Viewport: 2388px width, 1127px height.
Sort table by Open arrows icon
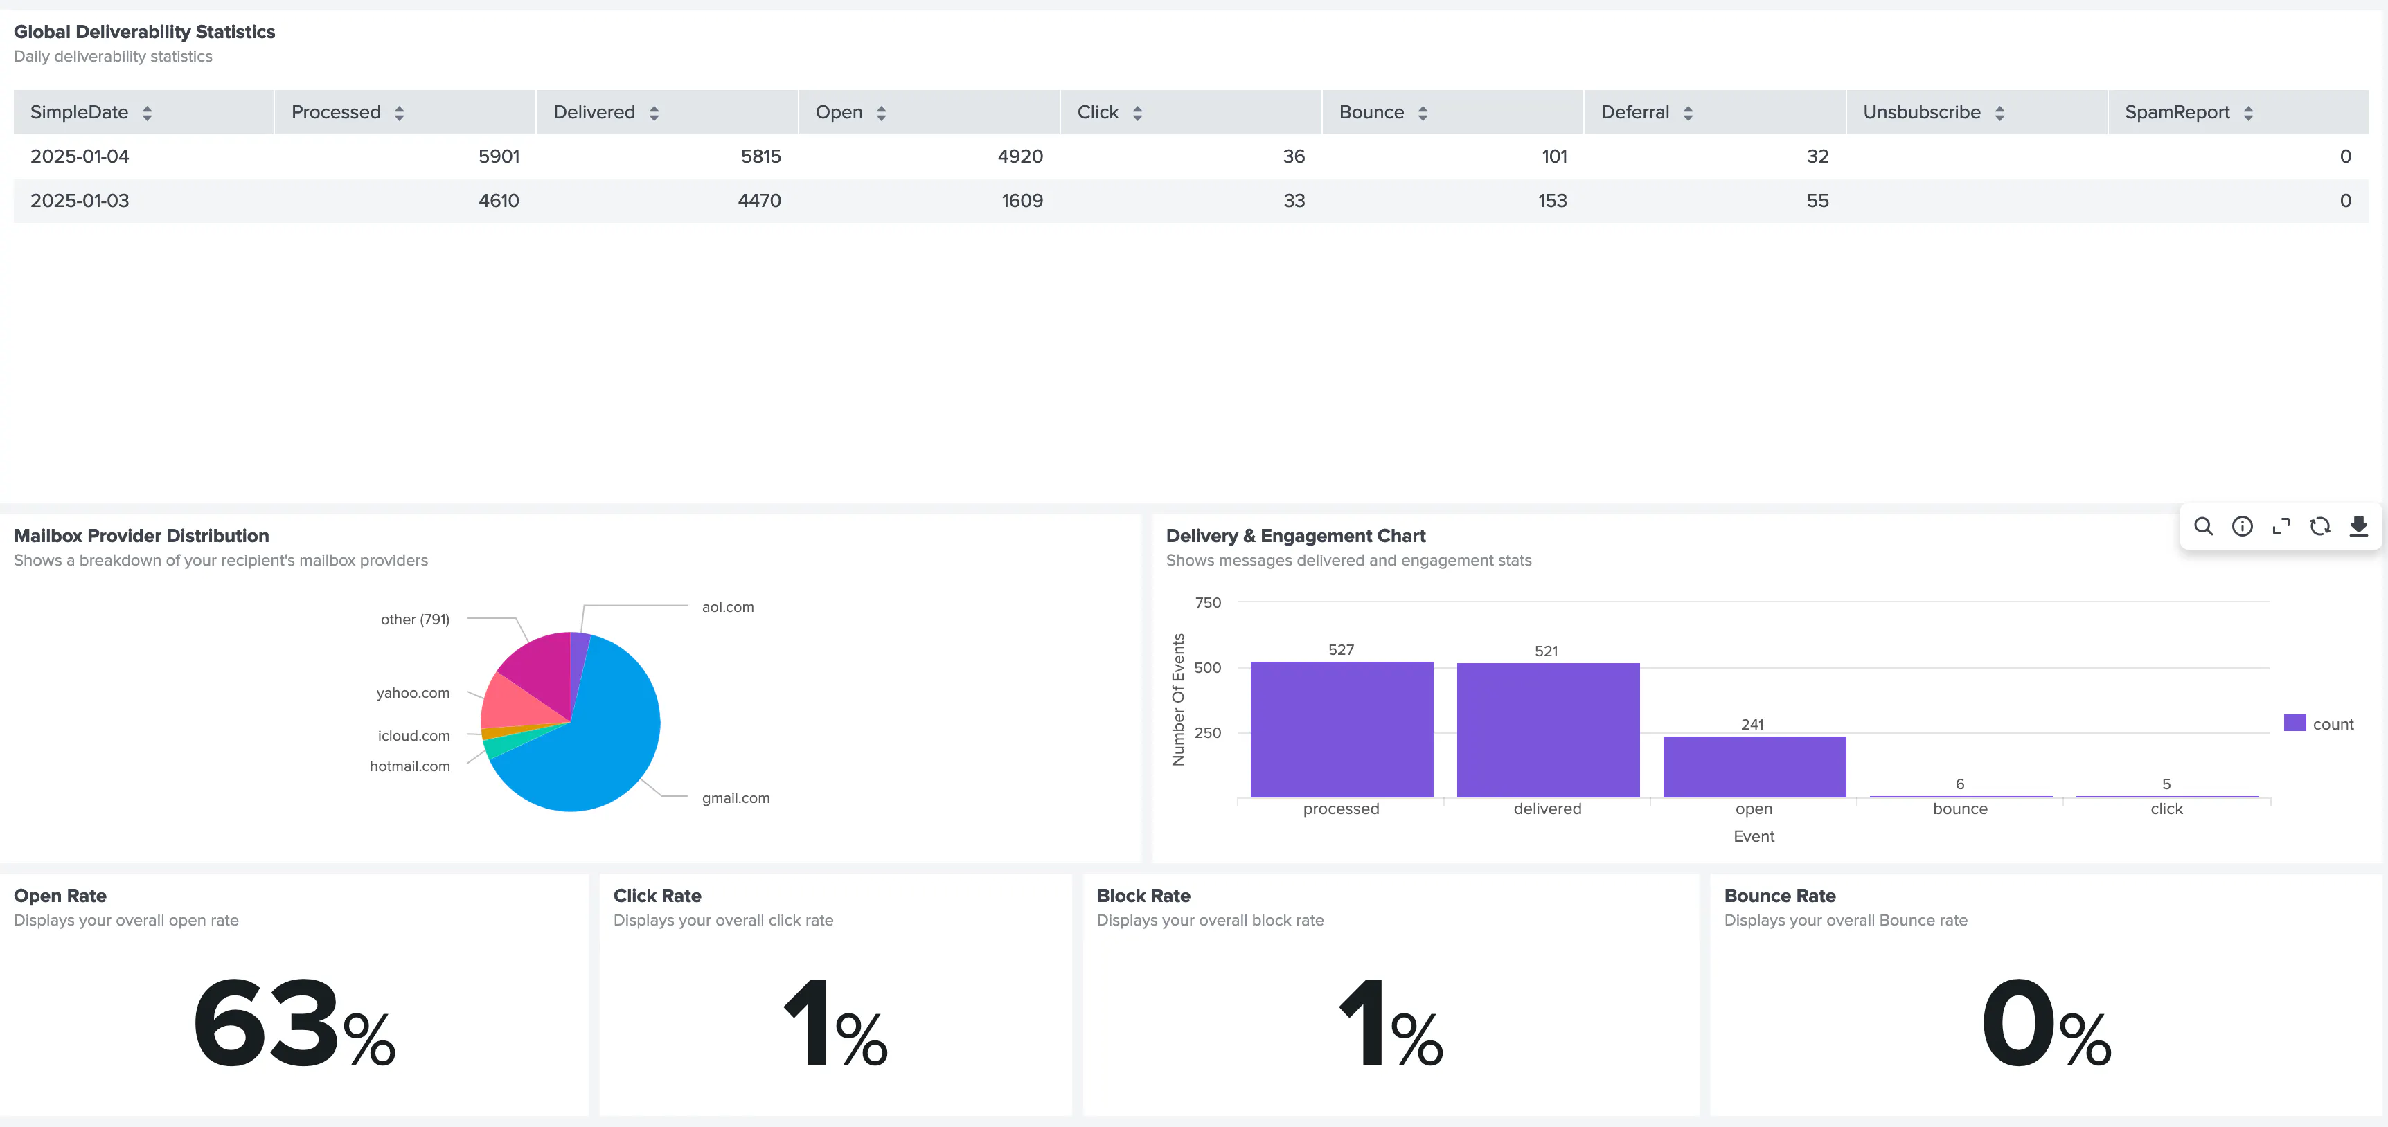[x=881, y=113]
